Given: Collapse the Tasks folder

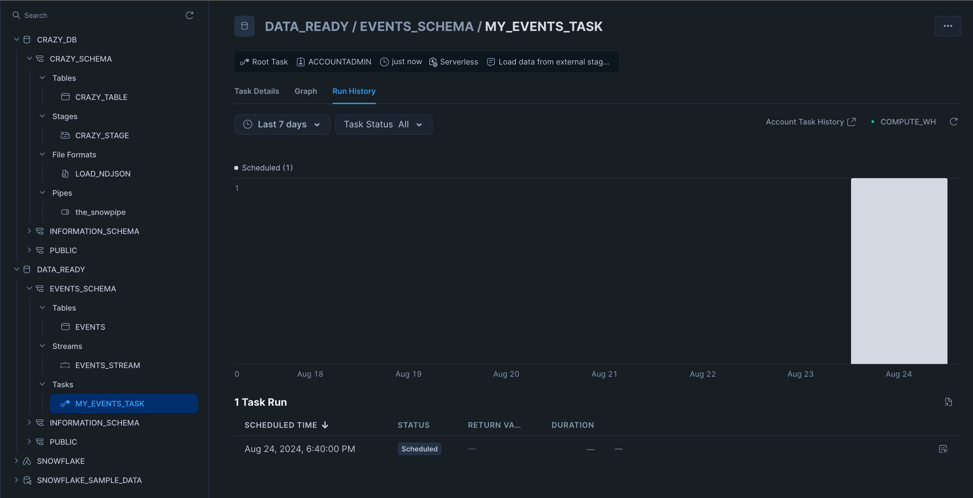Looking at the screenshot, I should tap(42, 384).
